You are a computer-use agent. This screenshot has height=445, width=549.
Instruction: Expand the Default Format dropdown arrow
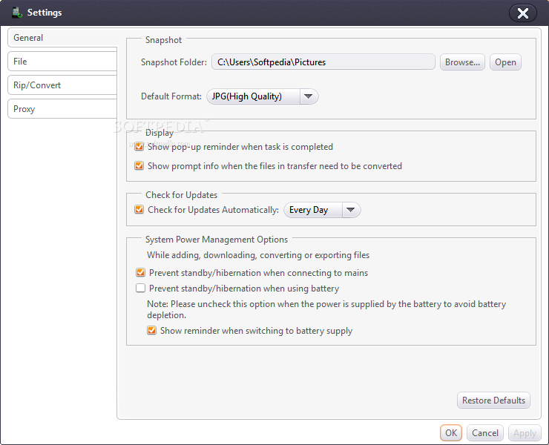(309, 96)
